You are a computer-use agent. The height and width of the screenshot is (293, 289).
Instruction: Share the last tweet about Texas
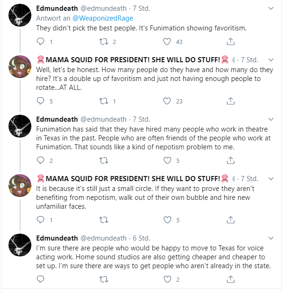[x=230, y=279]
